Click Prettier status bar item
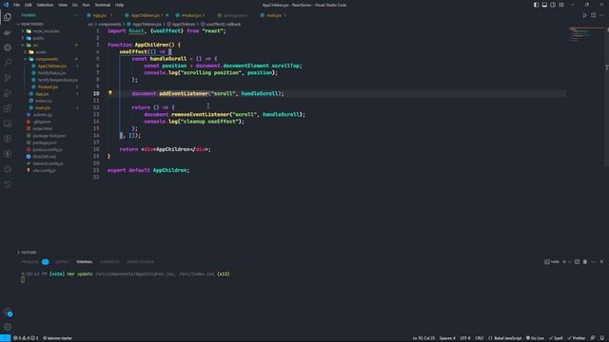 [x=577, y=338]
